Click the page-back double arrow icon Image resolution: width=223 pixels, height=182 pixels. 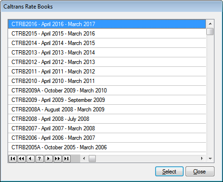(x=22, y=158)
